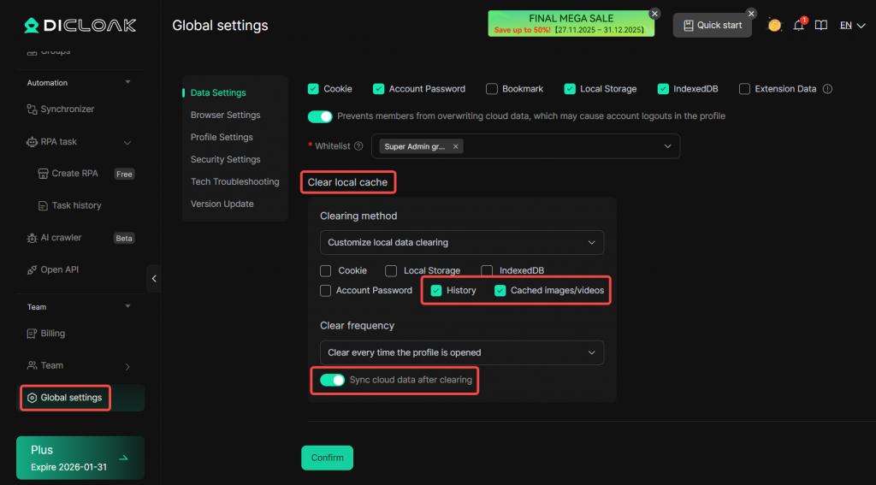876x485 pixels.
Task: Uncheck Cached images/videos checkbox
Action: 500,291
